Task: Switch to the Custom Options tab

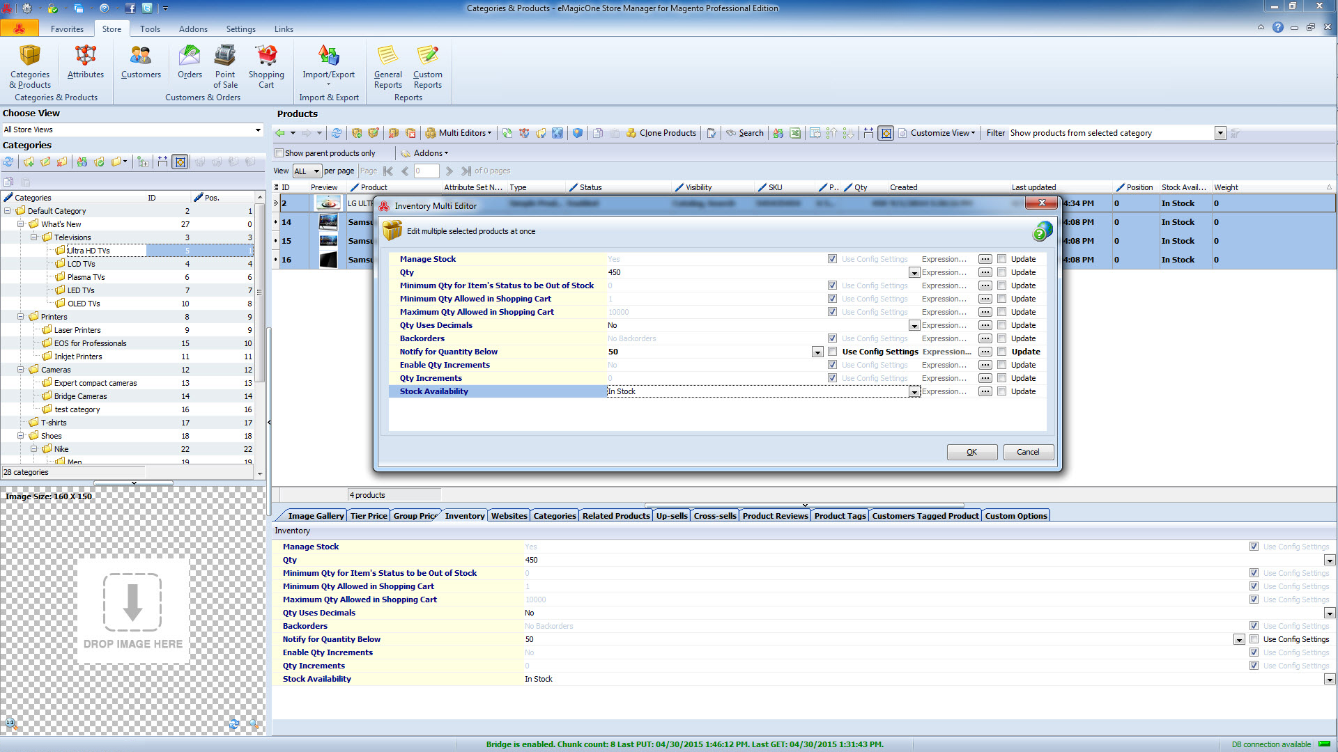Action: point(1015,516)
